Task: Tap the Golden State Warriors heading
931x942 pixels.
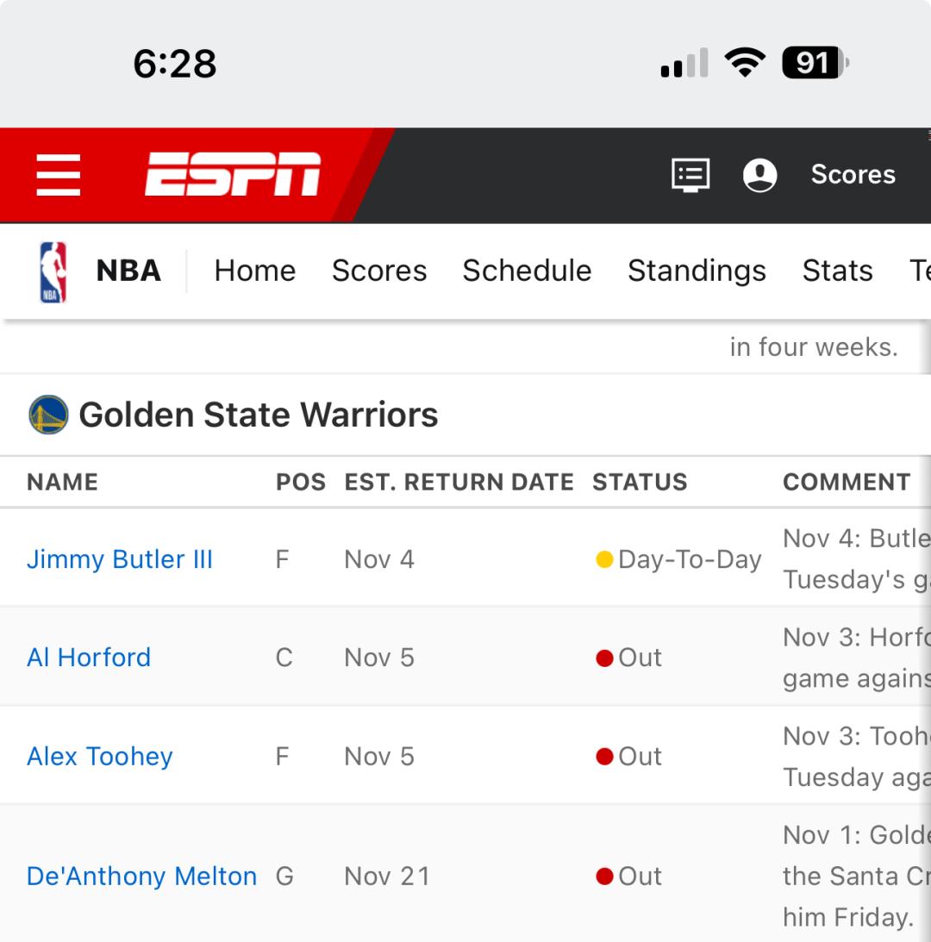Action: tap(259, 415)
